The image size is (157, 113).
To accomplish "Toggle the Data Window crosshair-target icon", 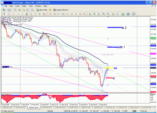I will point(20,10).
